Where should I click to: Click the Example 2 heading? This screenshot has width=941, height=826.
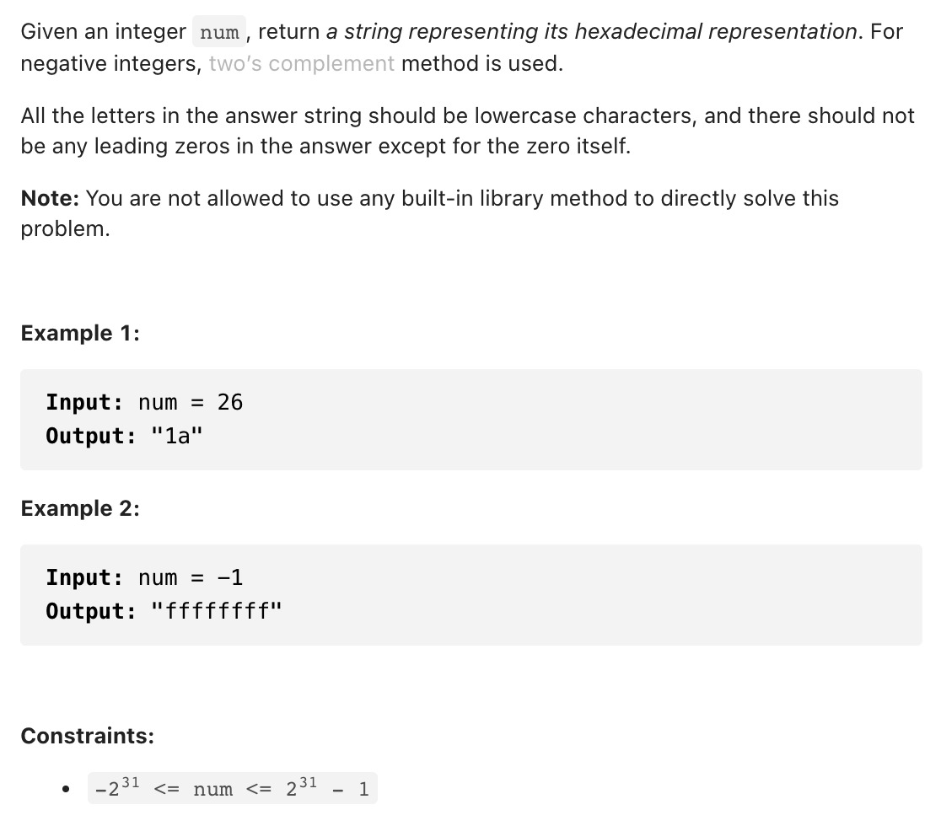[x=80, y=508]
